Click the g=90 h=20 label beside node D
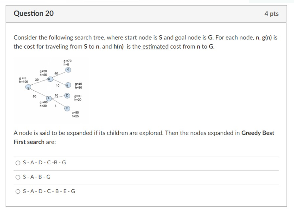The width and height of the screenshot is (294, 213). pyautogui.click(x=78, y=98)
